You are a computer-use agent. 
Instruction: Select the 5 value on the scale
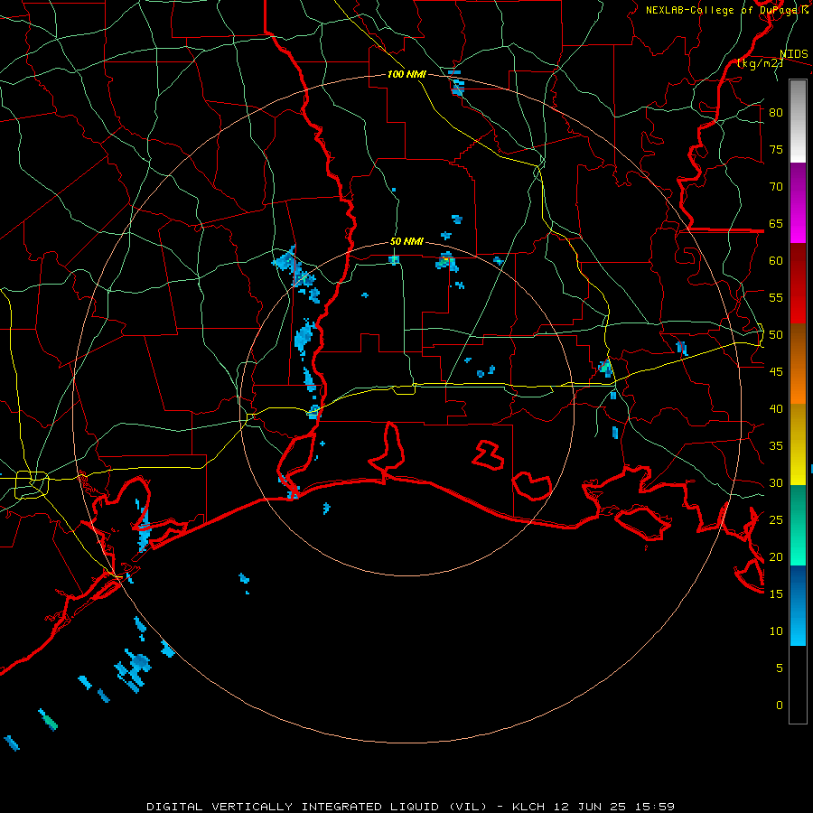click(x=780, y=668)
